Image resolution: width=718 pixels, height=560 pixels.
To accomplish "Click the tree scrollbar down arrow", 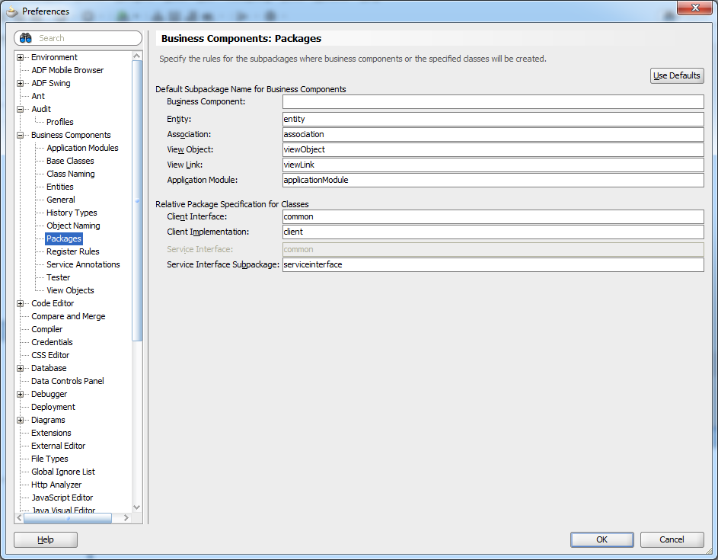I will click(x=137, y=507).
